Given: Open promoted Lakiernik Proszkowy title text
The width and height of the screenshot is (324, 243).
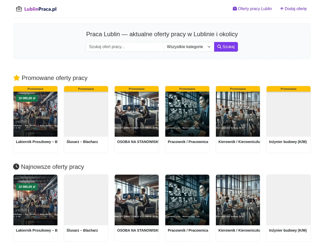Looking at the screenshot, I should (x=37, y=142).
